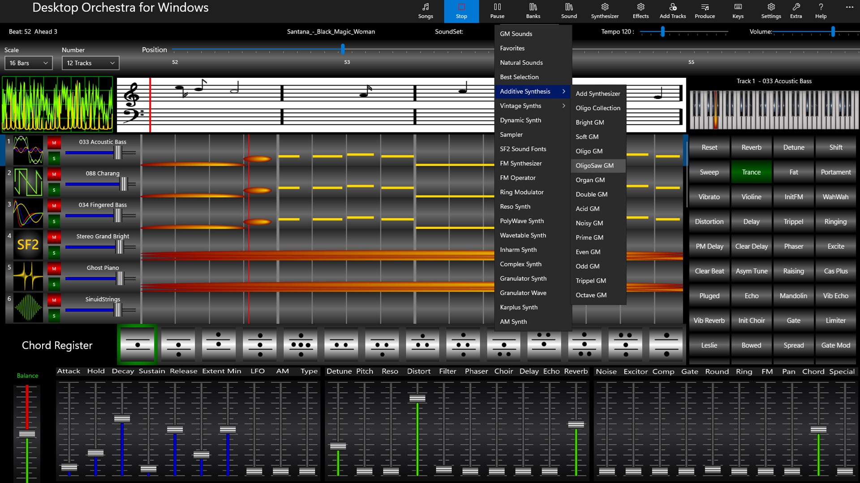Solo the Ghost Piano track
Viewport: 860px width, 483px height.
tap(54, 284)
